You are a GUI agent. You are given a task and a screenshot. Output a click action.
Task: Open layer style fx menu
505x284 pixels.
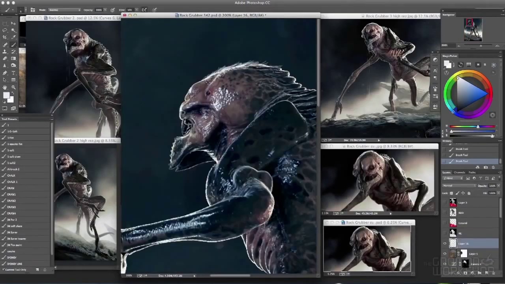point(458,273)
